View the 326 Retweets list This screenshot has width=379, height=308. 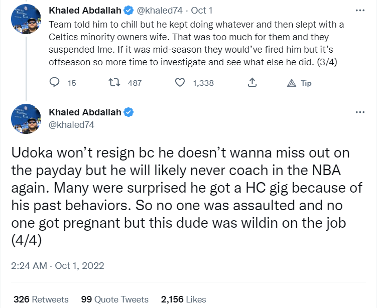click(x=41, y=299)
